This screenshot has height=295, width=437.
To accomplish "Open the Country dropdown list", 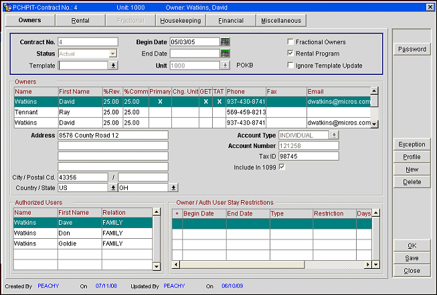I will point(113,188).
